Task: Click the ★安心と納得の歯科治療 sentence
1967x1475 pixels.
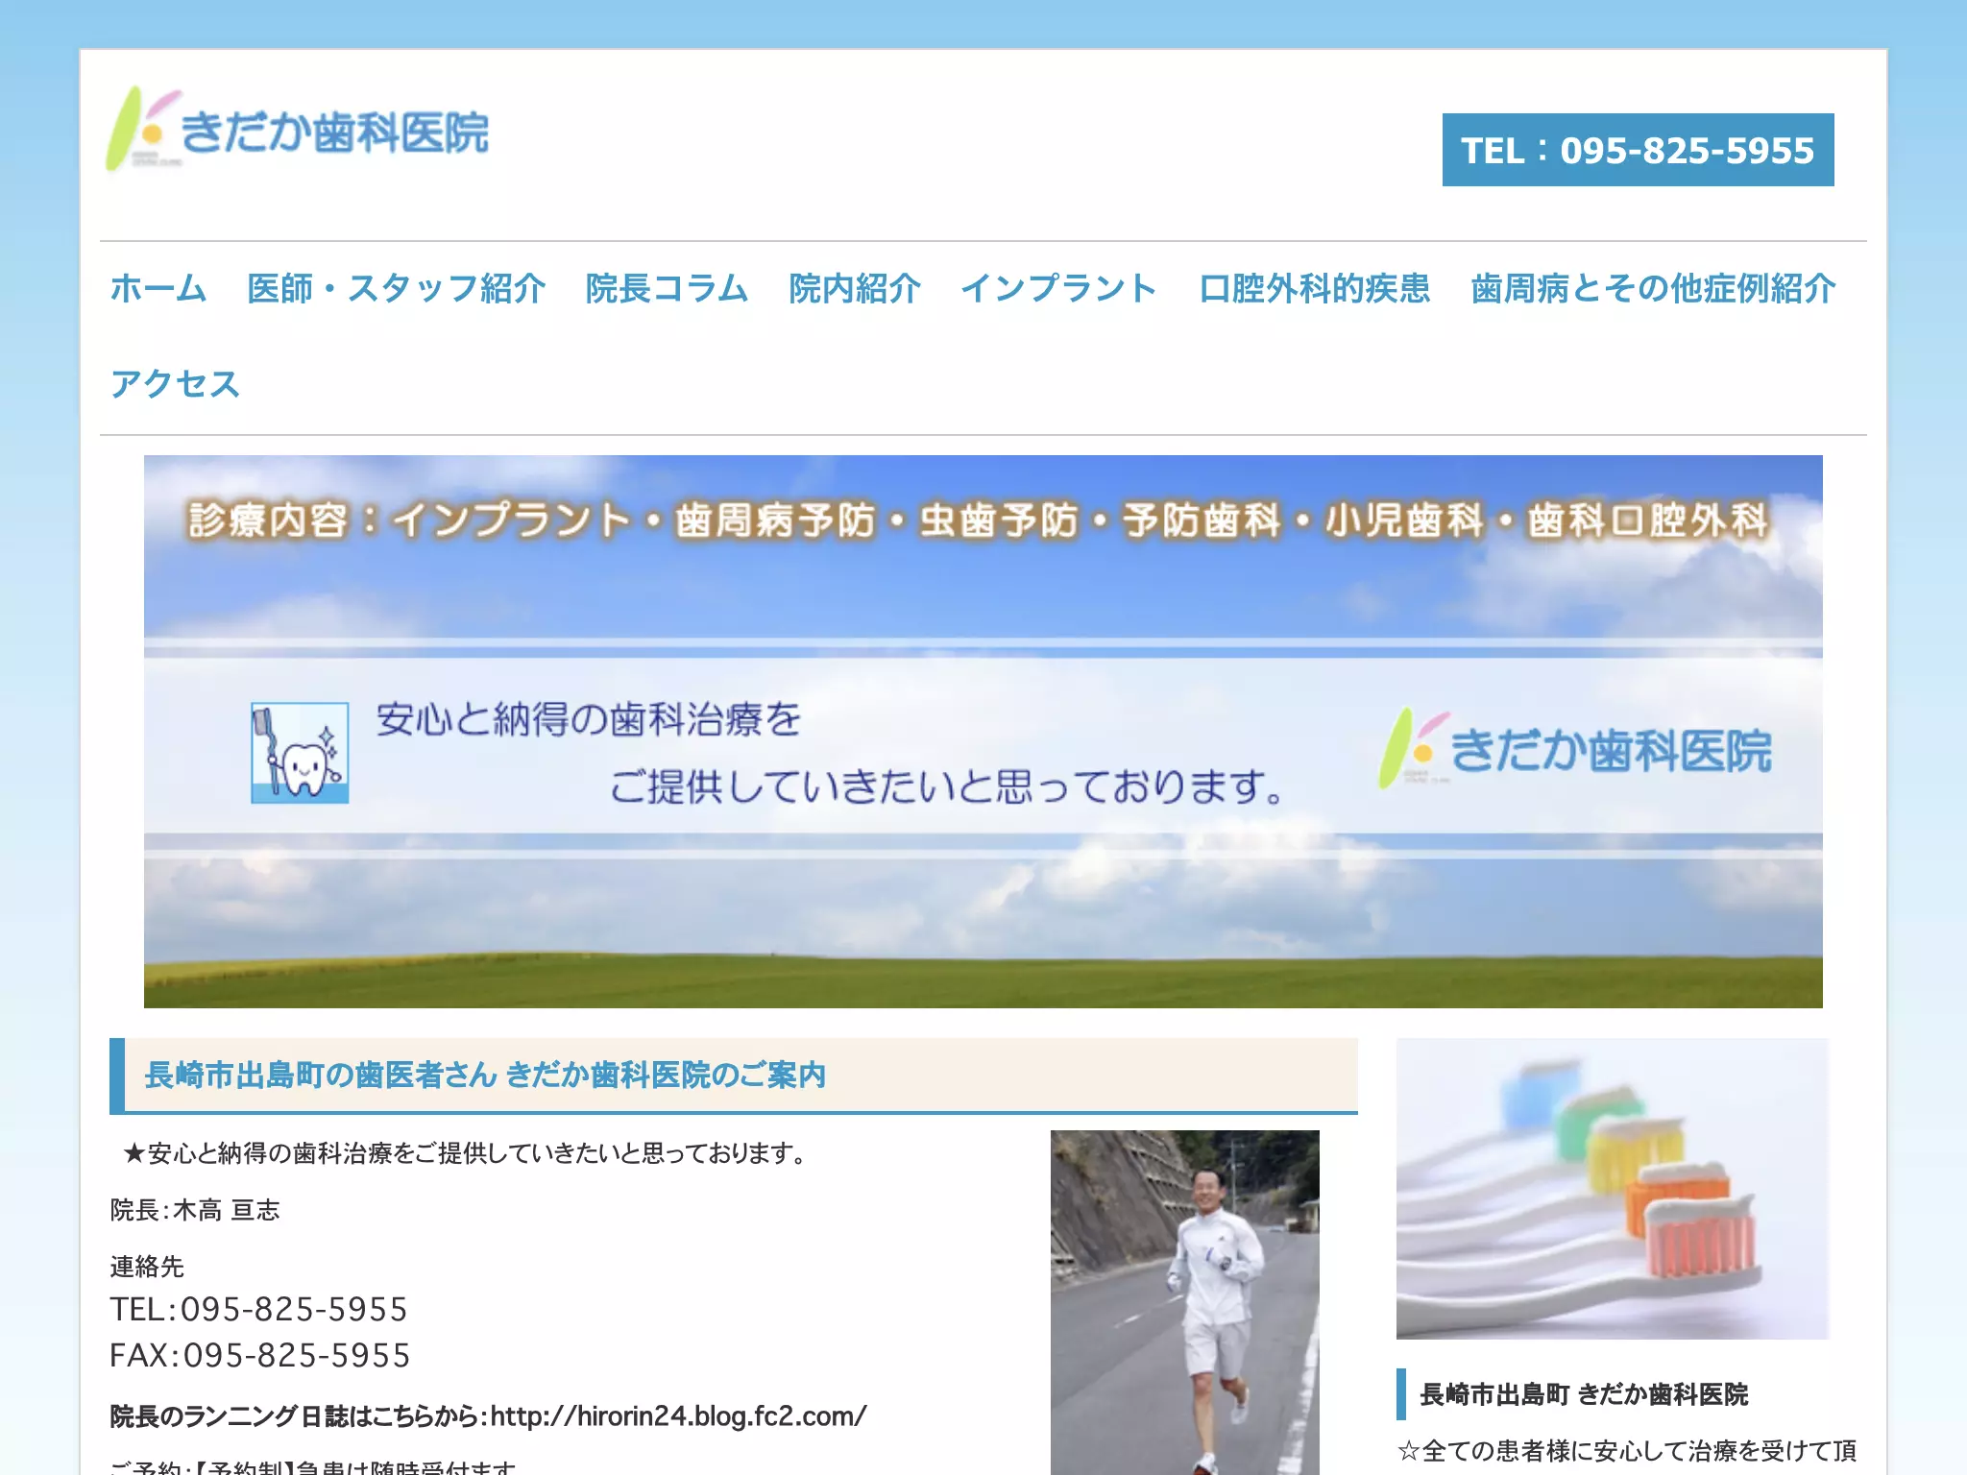Action: pyautogui.click(x=468, y=1152)
